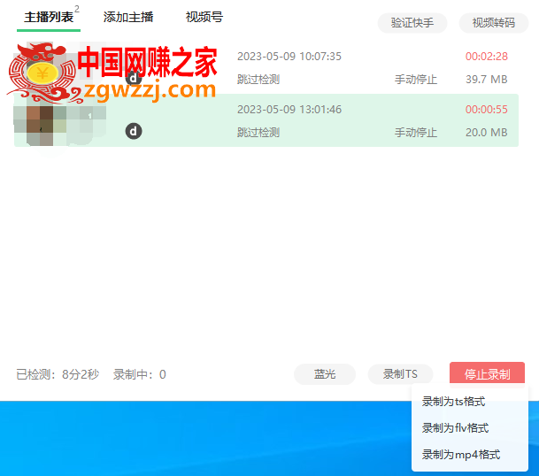Click 跳过检测 in the 13:01:46 row
The width and height of the screenshot is (539, 476).
[258, 133]
